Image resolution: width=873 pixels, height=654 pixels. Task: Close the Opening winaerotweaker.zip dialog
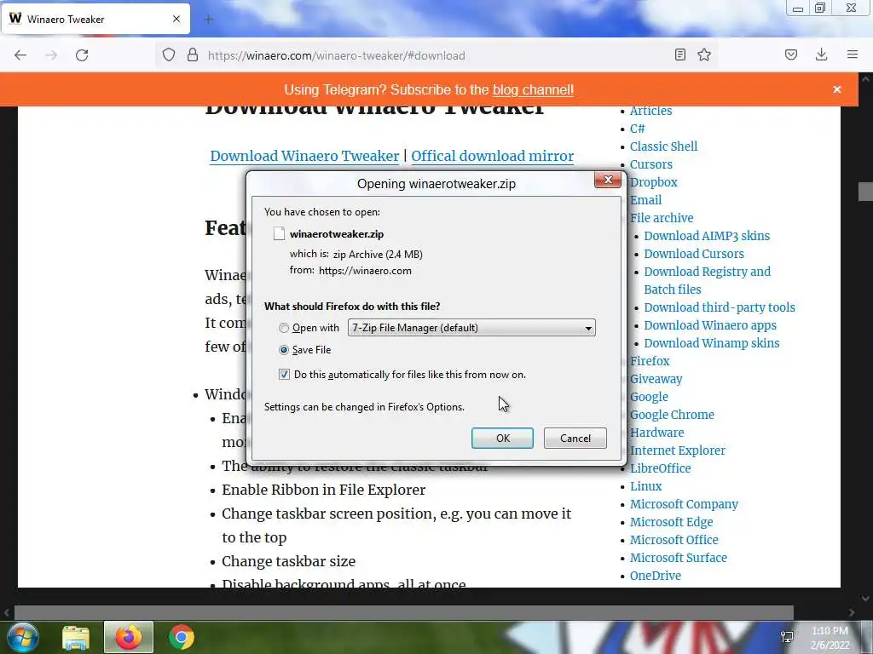point(607,180)
